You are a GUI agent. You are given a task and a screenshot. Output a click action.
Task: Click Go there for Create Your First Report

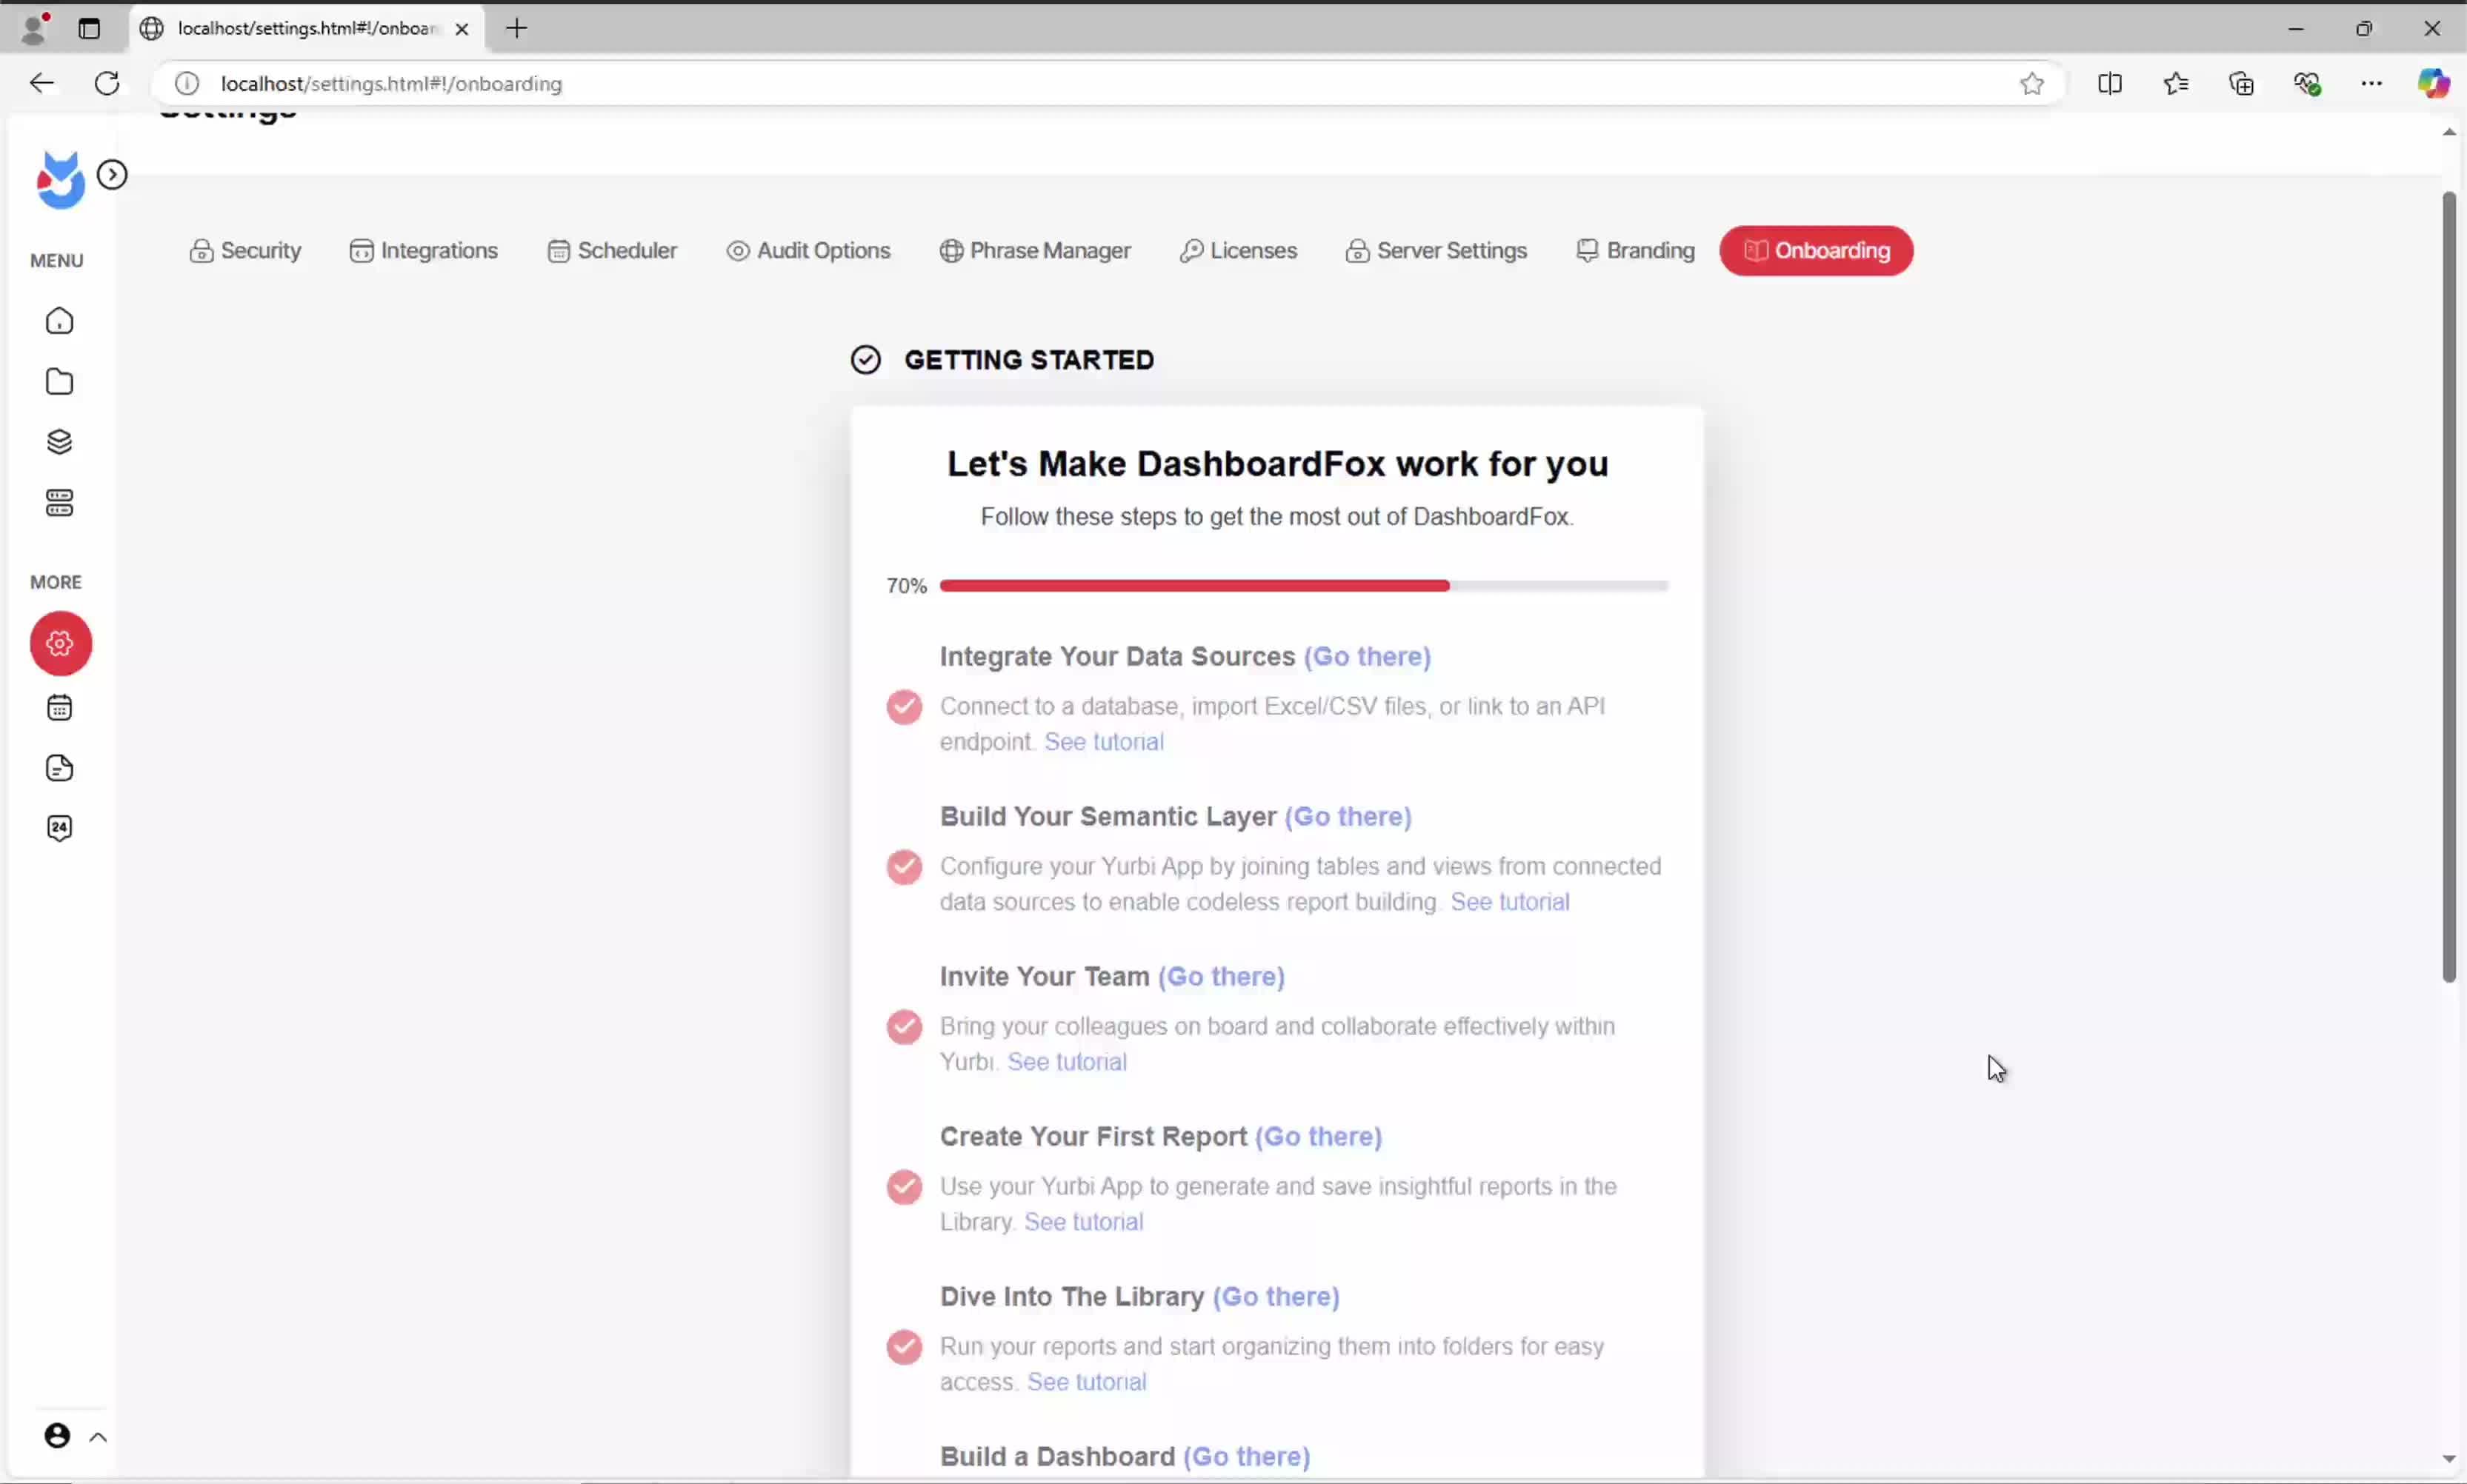[1317, 1137]
